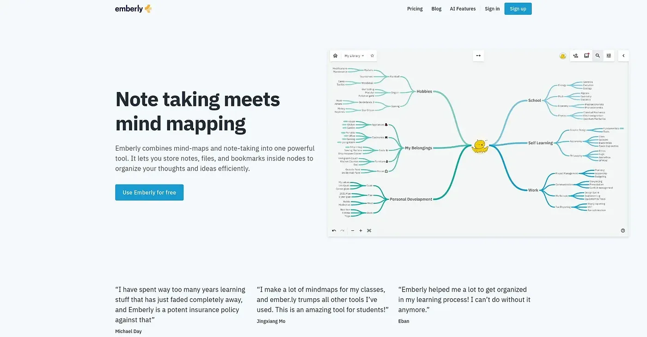Click the Michael Day testimonial name

(x=128, y=331)
